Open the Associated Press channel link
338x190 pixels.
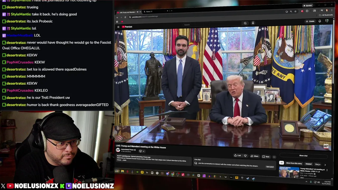pos(128,150)
